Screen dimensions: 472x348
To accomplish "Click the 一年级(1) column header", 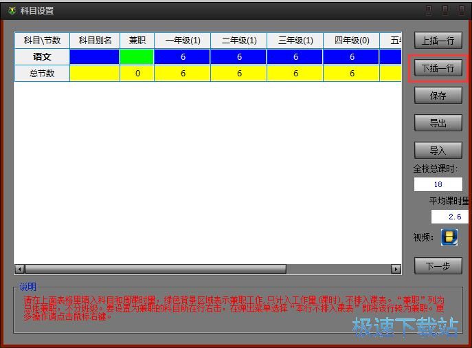I will pyautogui.click(x=183, y=41).
